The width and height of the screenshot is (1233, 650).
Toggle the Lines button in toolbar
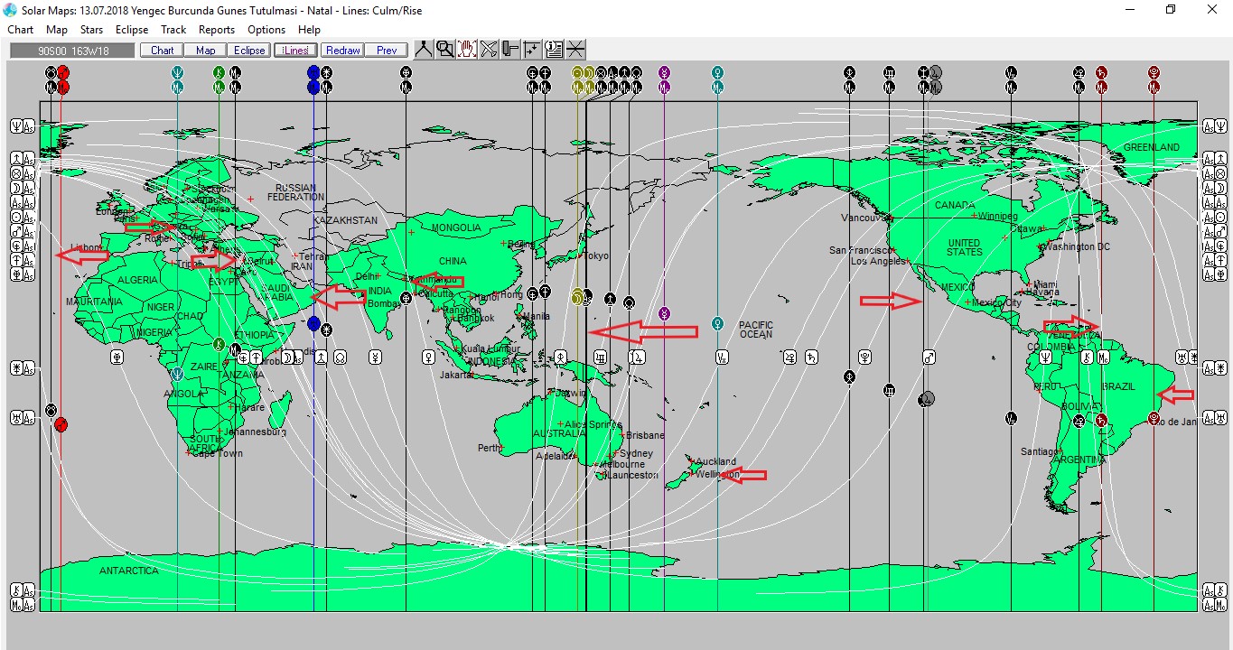pyautogui.click(x=295, y=51)
